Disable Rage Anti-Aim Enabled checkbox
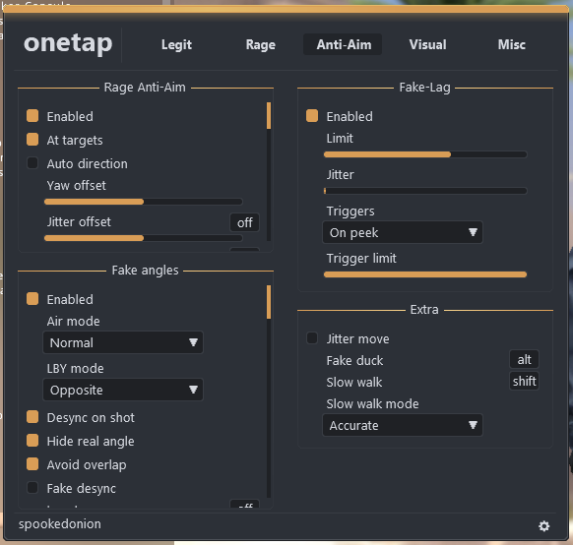 click(x=32, y=116)
